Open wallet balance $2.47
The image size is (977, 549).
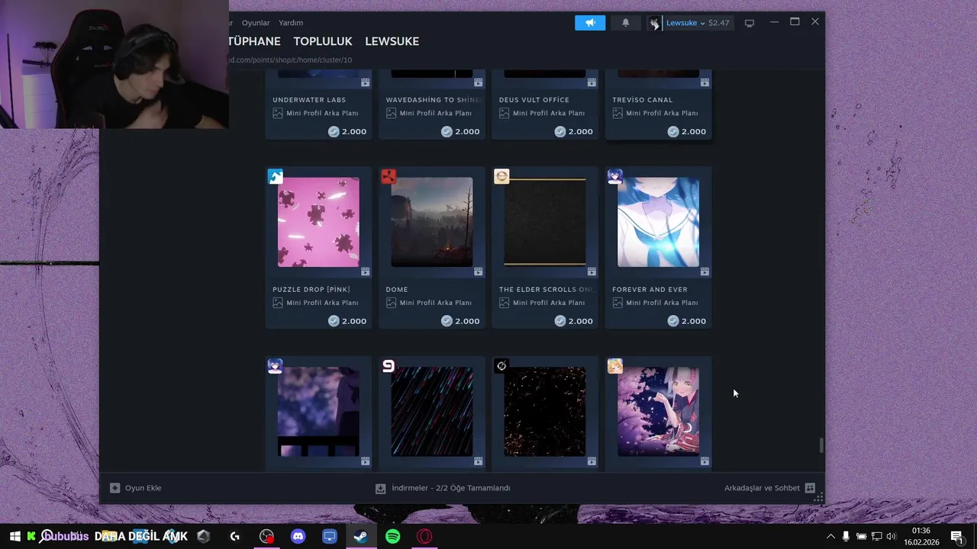tap(719, 23)
